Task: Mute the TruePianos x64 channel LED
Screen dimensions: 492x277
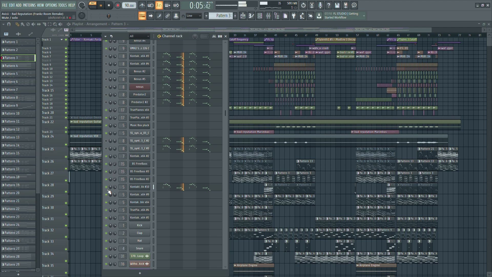Action: click(x=106, y=110)
